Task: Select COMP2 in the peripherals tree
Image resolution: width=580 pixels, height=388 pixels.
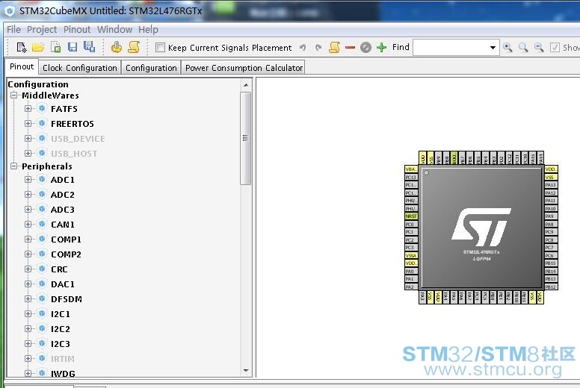Action: 66,254
